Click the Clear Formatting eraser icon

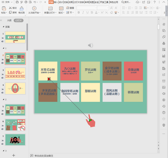point(111,13)
